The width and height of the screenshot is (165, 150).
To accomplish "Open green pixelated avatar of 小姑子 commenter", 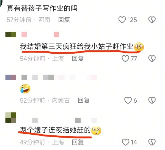I will pos(11,34).
